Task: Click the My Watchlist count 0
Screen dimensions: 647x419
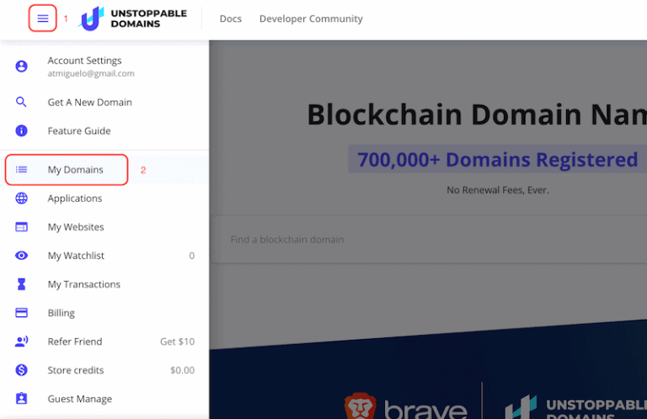Action: tap(191, 256)
